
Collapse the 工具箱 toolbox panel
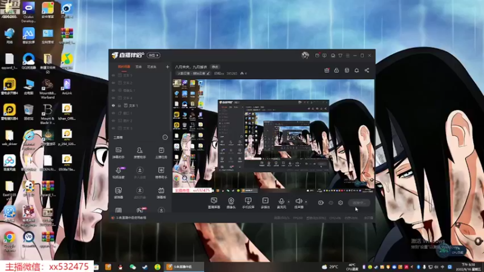(165, 137)
